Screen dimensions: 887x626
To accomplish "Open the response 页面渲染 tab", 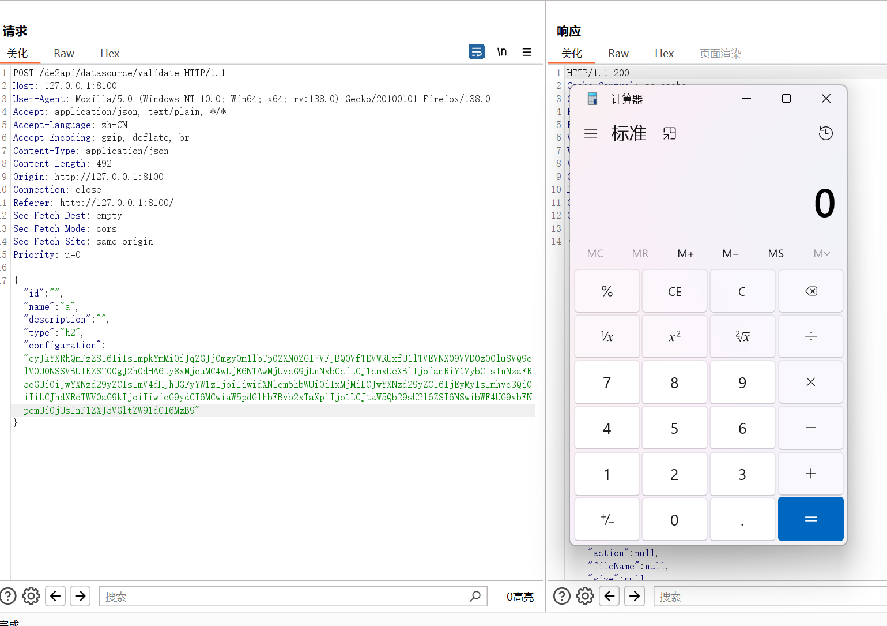I will click(x=720, y=53).
